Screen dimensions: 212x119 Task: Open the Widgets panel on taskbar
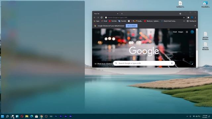(x=17, y=116)
